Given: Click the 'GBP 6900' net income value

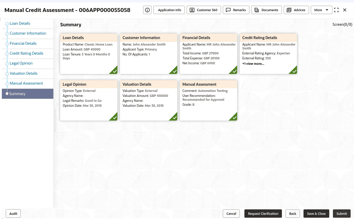Looking at the screenshot, I should click(x=207, y=63).
